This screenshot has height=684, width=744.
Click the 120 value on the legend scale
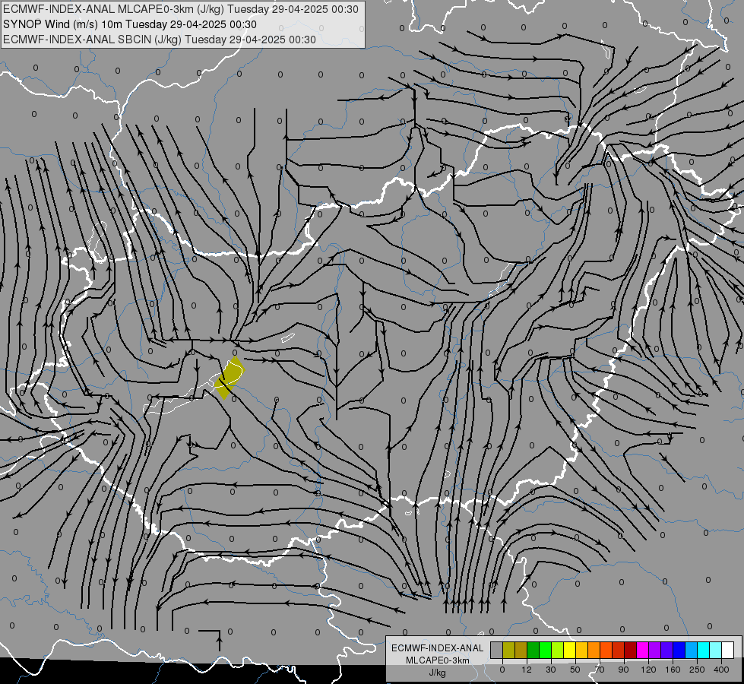pyautogui.click(x=648, y=670)
